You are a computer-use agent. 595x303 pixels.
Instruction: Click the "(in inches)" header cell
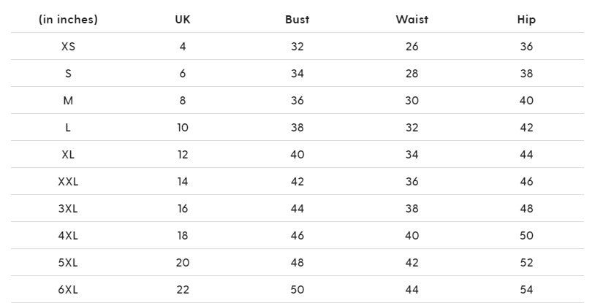(68, 20)
